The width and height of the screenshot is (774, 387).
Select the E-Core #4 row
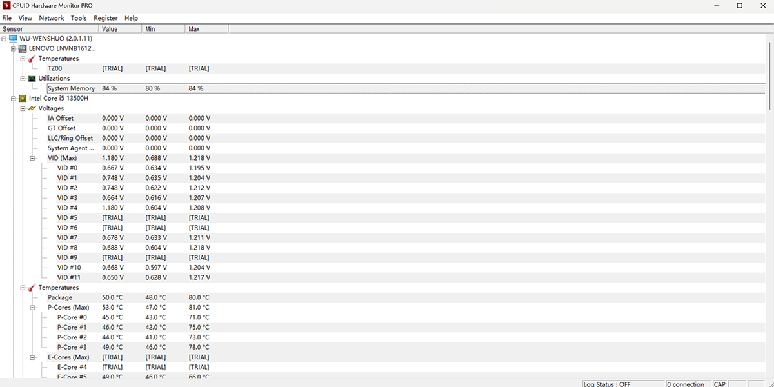[411, 367]
